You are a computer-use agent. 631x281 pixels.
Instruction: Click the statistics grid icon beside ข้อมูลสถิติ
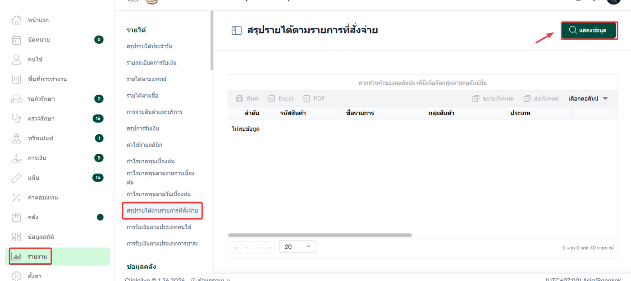pyautogui.click(x=16, y=237)
